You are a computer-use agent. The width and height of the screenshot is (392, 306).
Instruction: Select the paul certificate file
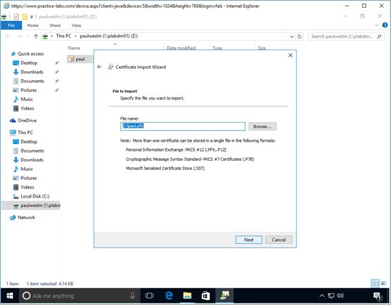click(80, 59)
